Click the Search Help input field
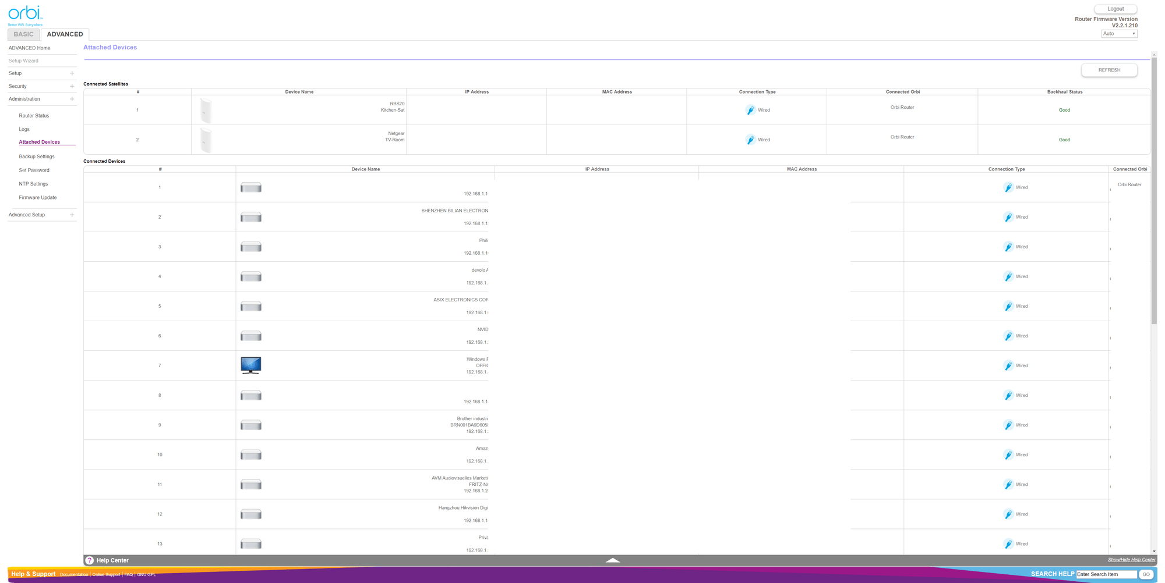1165x583 pixels. point(1106,574)
